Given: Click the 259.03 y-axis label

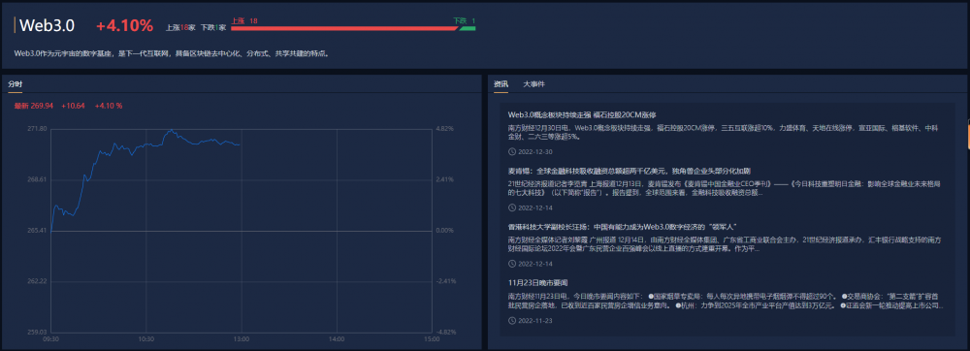Looking at the screenshot, I should click(37, 332).
